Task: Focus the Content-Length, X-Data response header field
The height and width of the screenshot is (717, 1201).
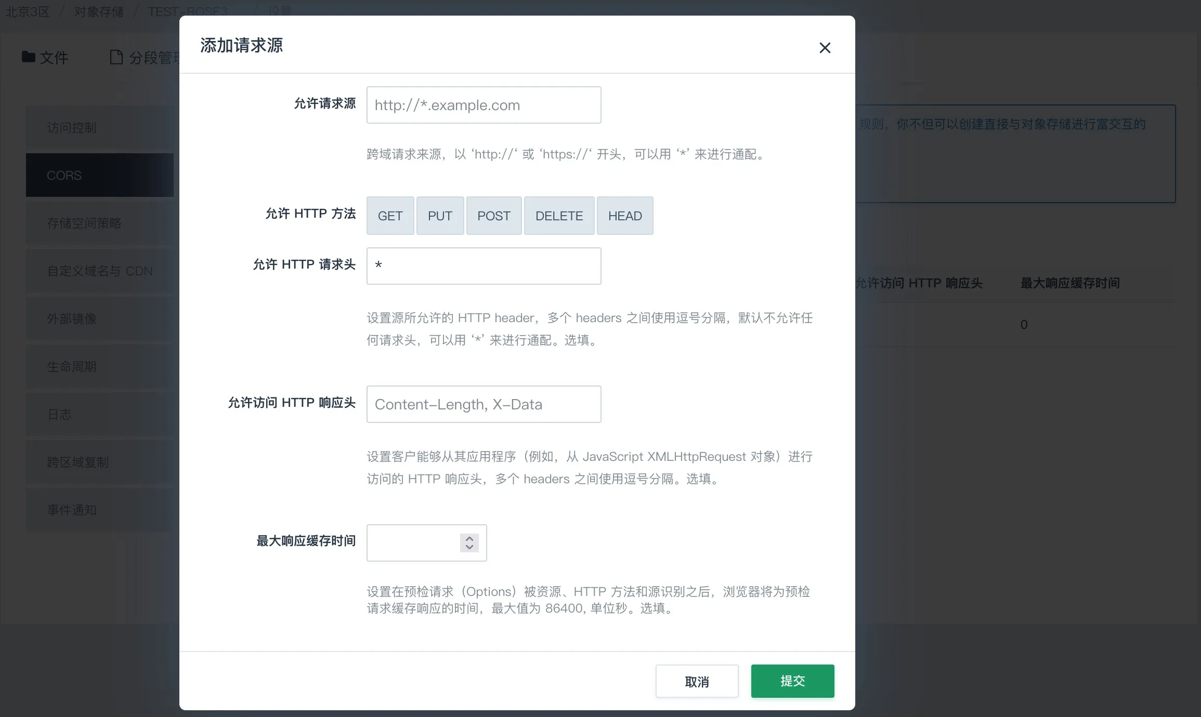Action: pos(484,404)
